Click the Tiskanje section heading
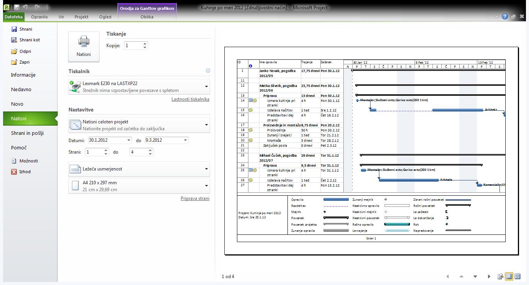Screen dimensions: 529x285 (x=116, y=34)
